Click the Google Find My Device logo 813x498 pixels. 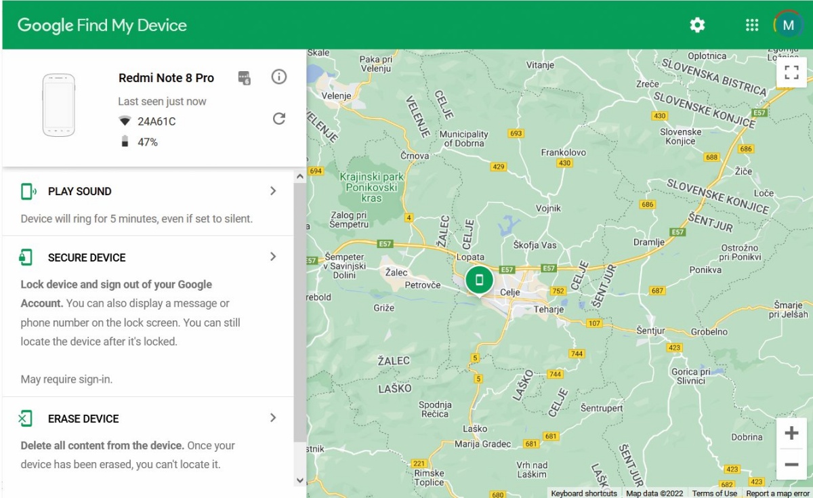(102, 26)
